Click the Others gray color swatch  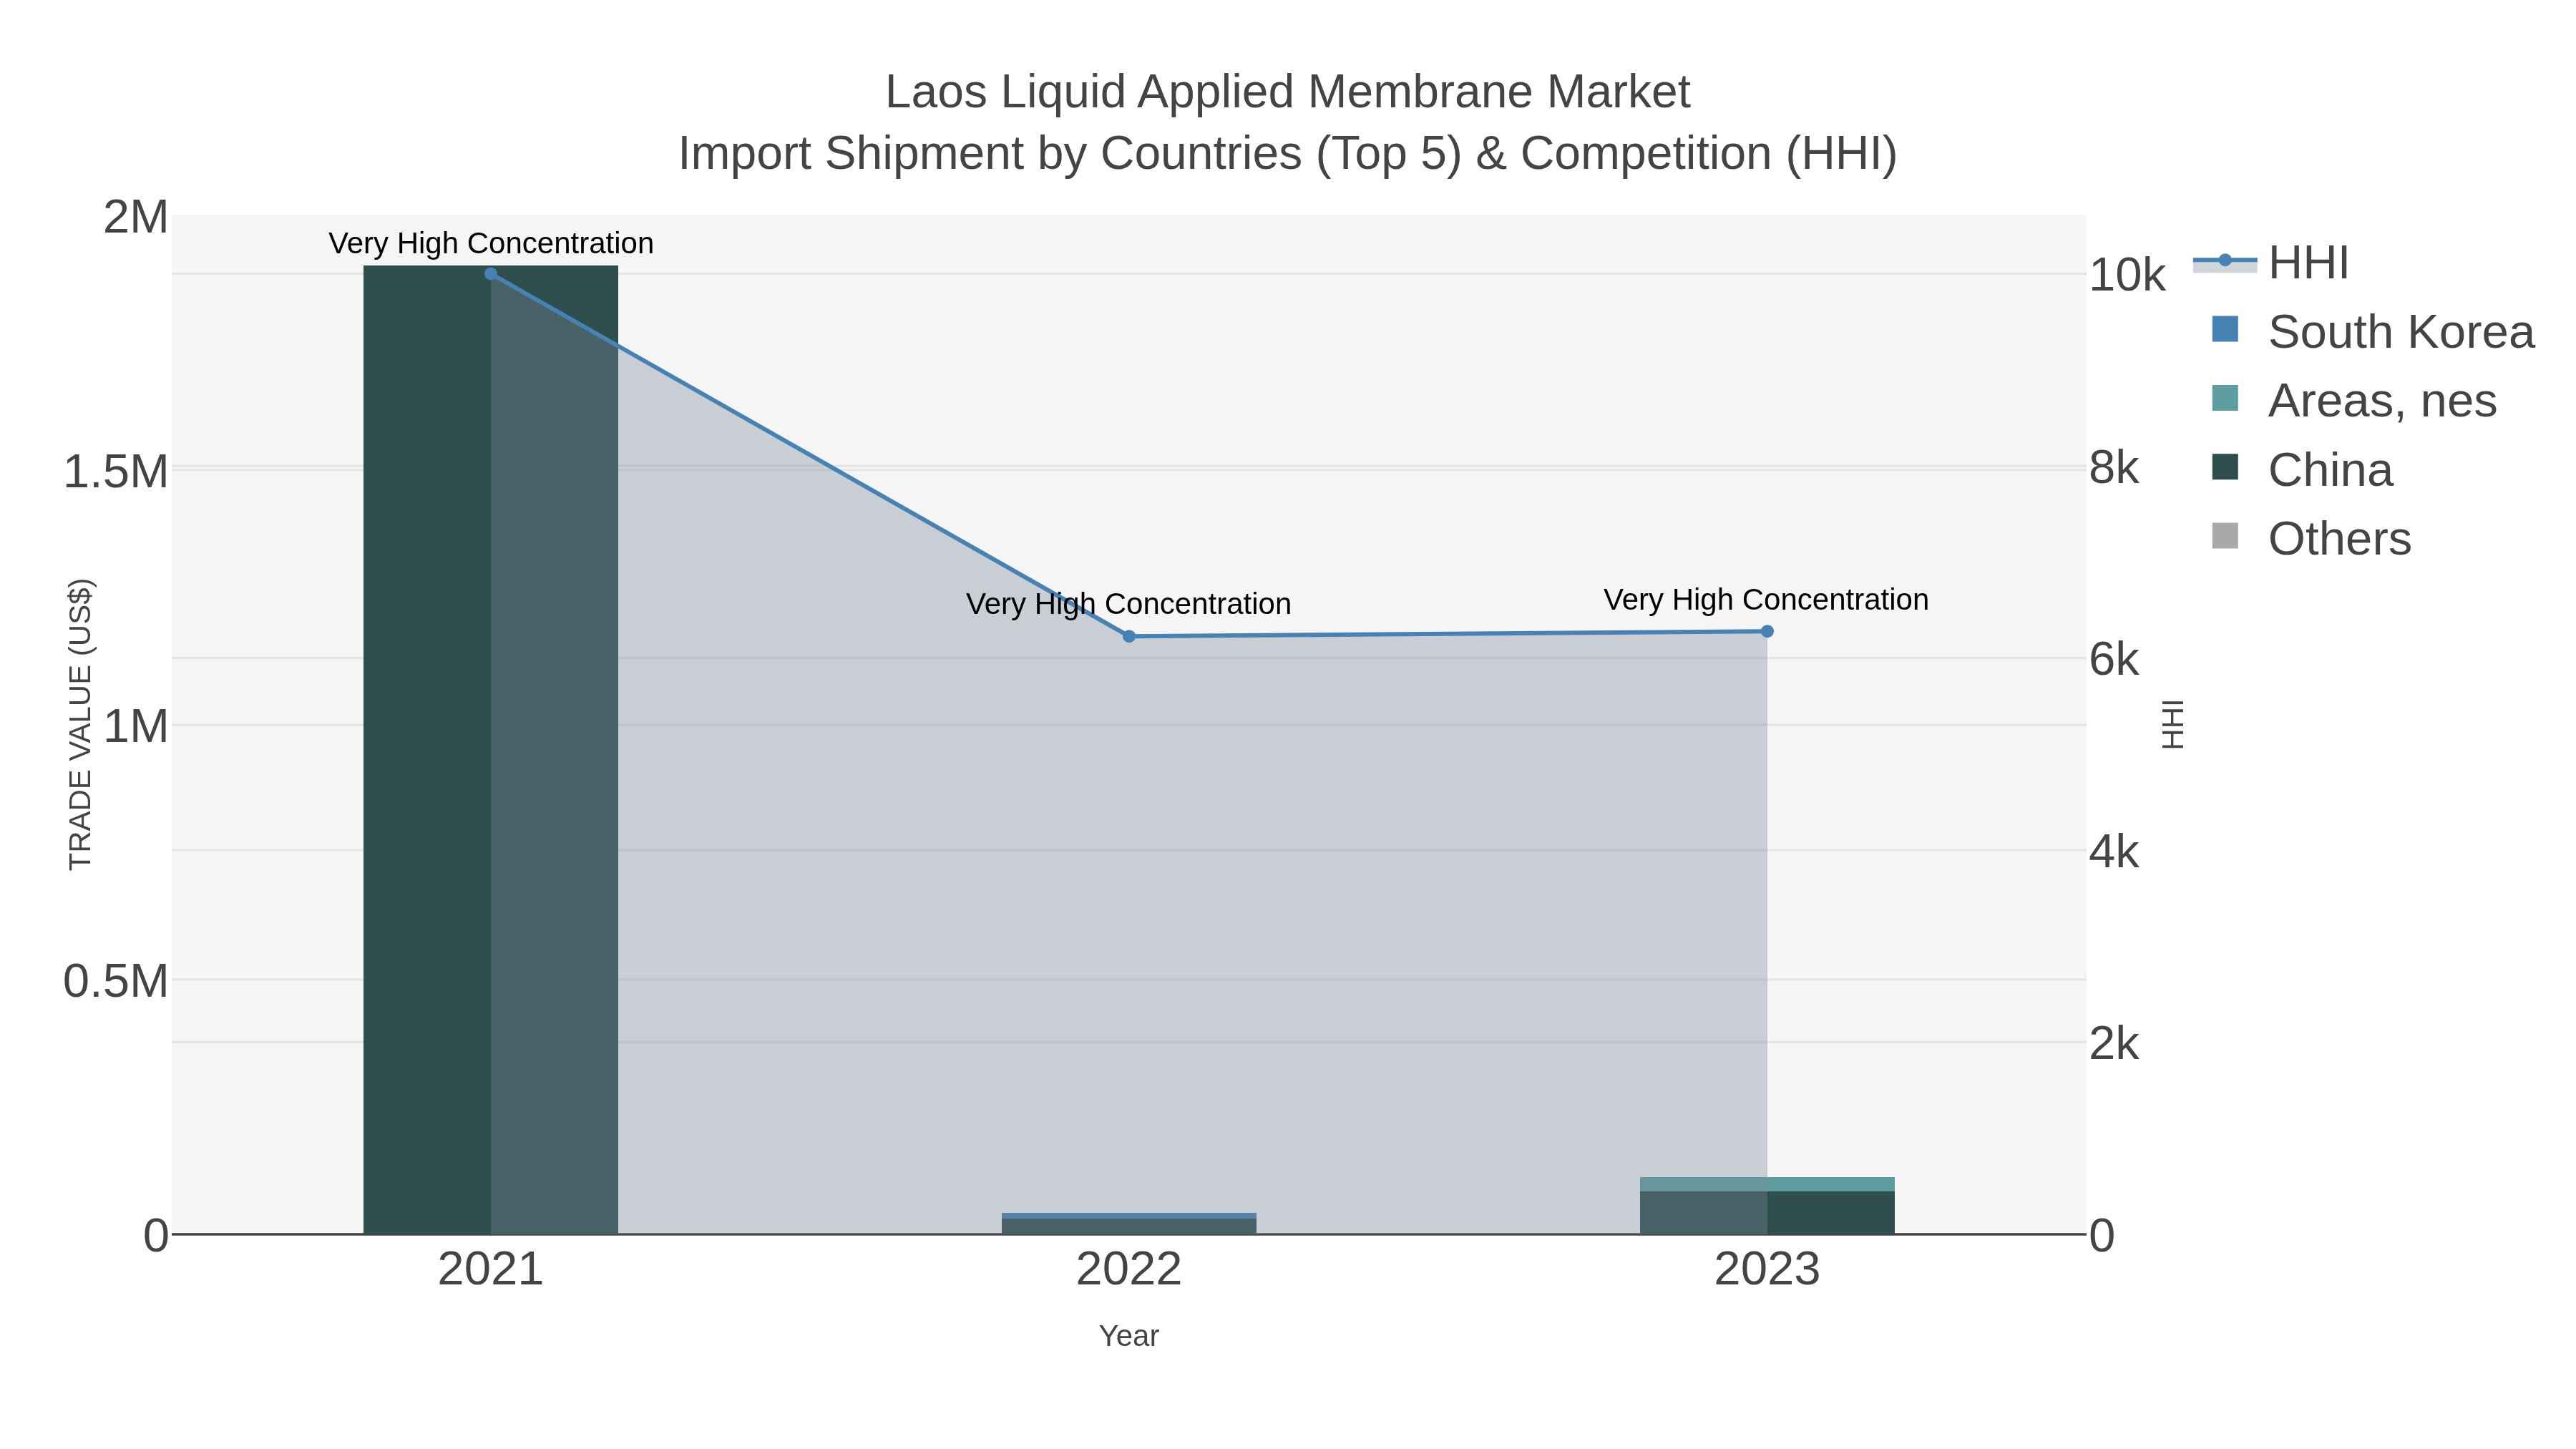(2225, 536)
